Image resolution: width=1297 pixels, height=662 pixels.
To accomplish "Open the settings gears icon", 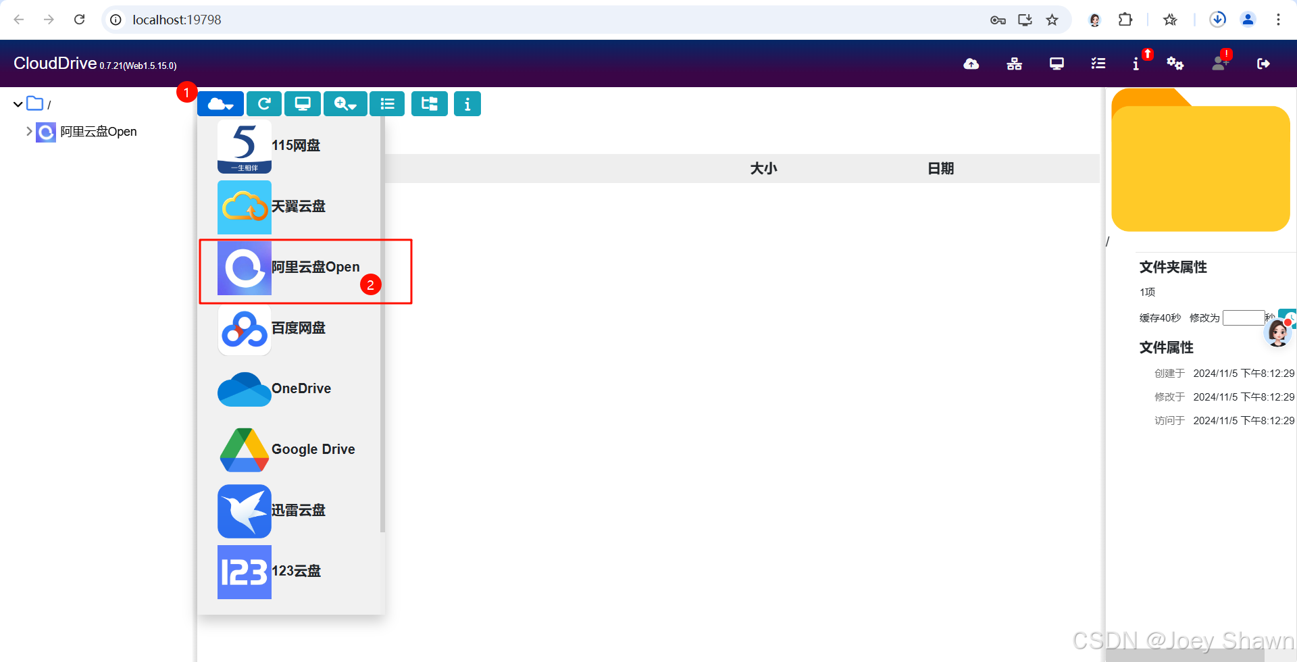I will coord(1175,63).
